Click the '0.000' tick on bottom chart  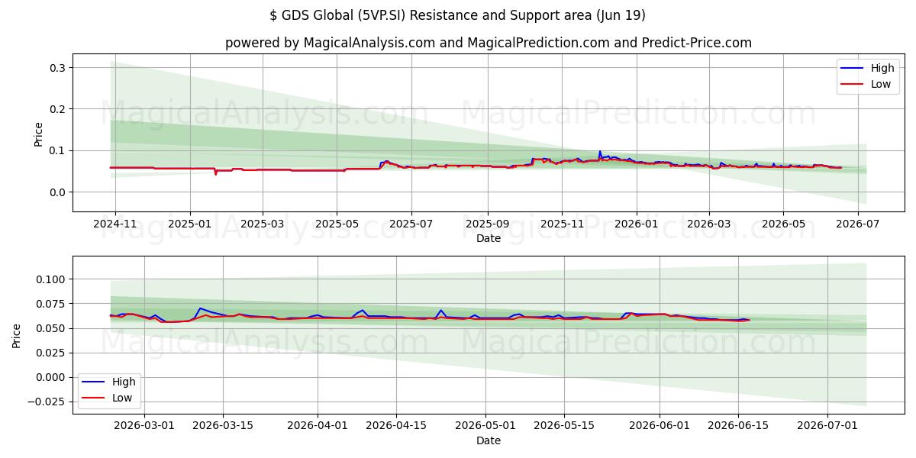point(50,377)
